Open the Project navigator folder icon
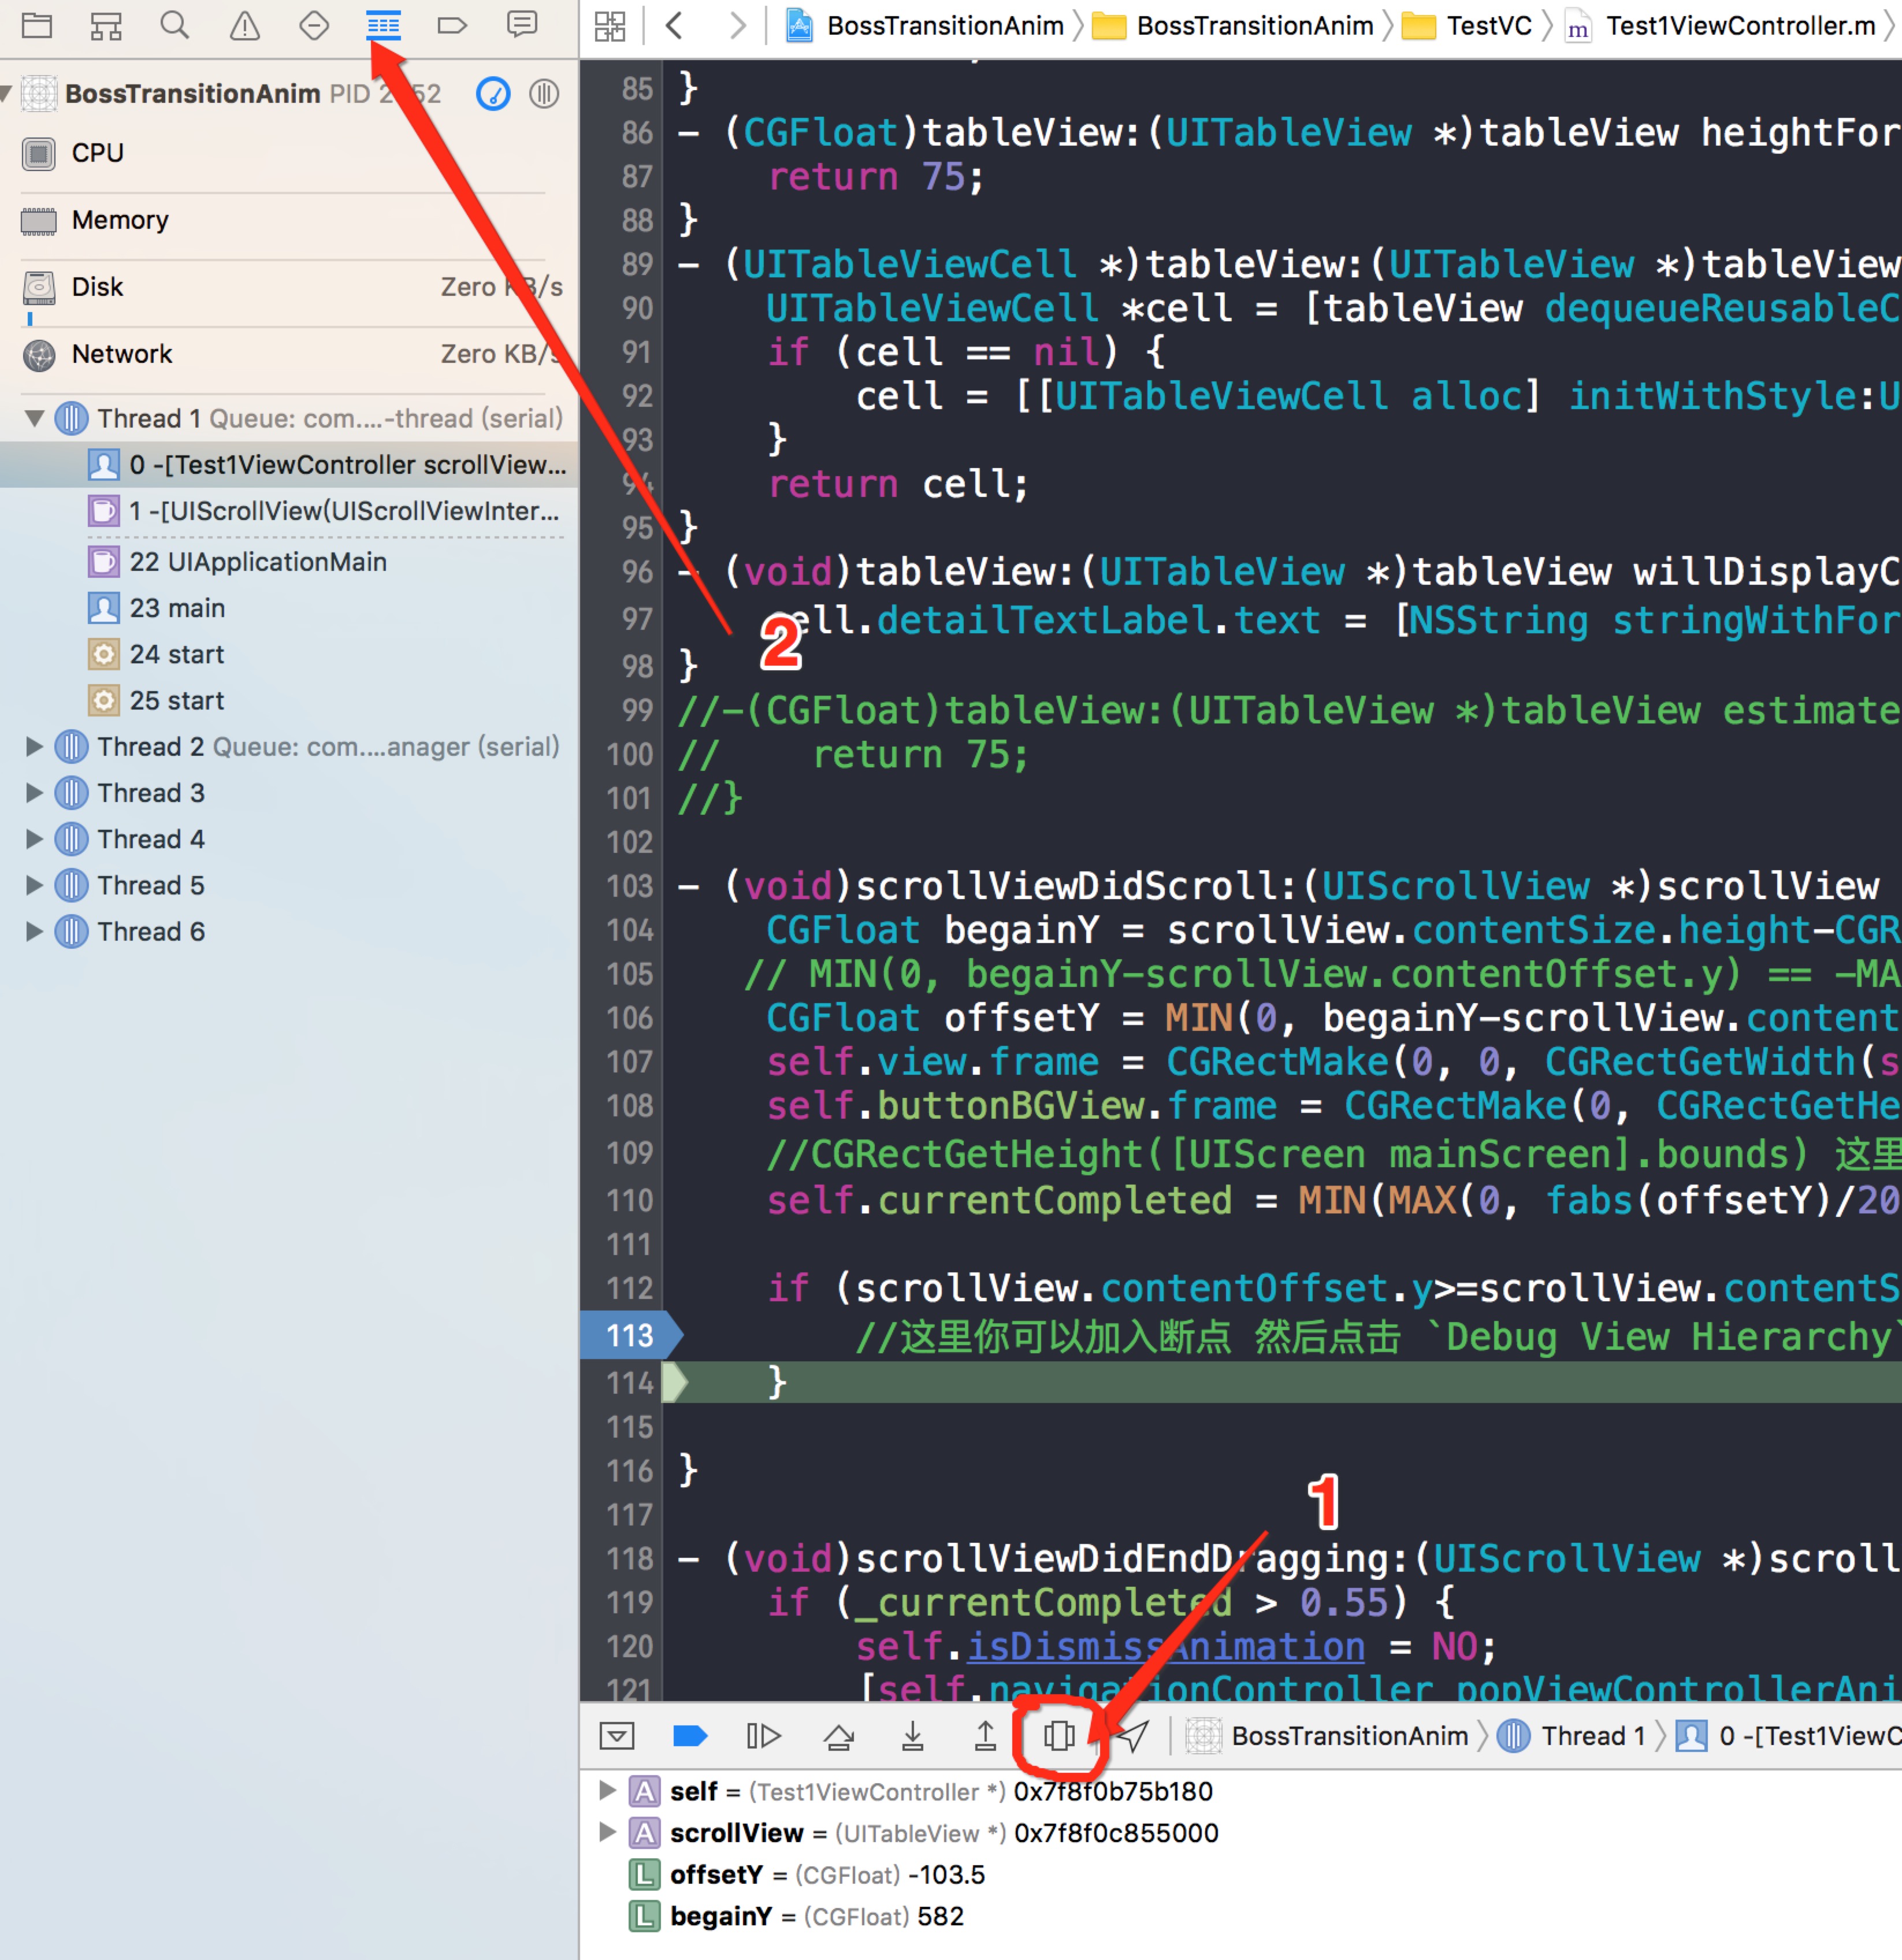Screen dimensions: 1902x1960 click(x=37, y=25)
